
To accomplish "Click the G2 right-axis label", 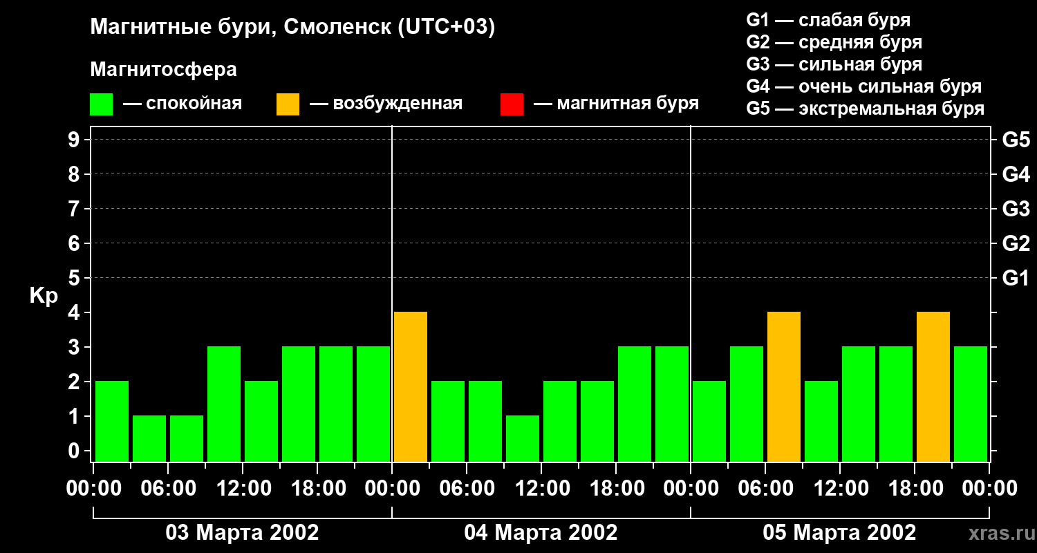I will (1016, 243).
